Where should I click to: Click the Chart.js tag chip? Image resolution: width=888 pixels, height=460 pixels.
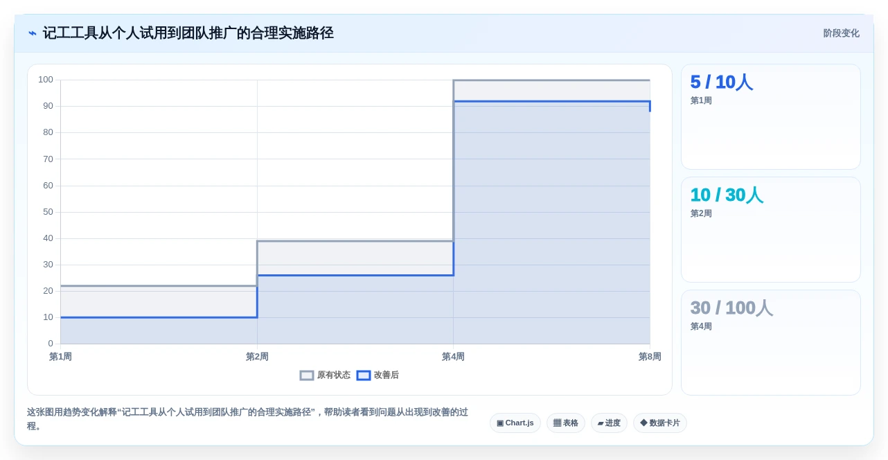coord(515,423)
